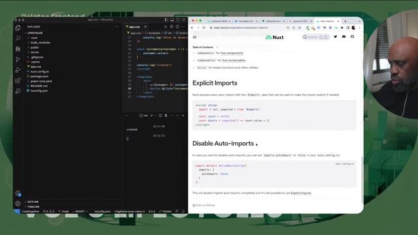Open app.vue in the Explorer tree

click(x=36, y=67)
